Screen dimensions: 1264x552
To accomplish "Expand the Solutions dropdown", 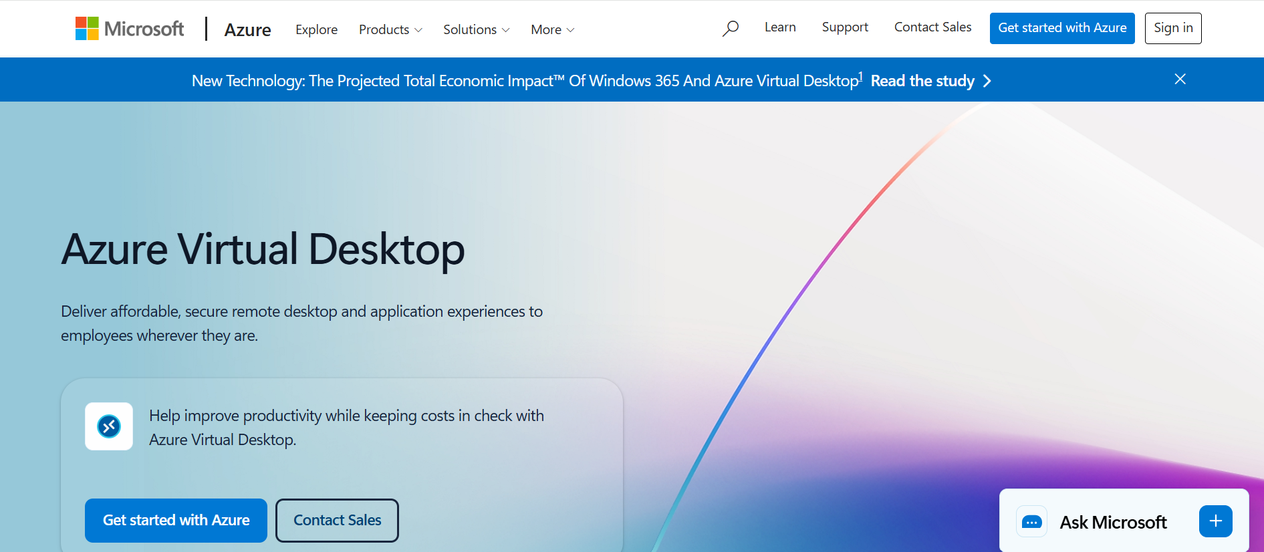I will 476,29.
